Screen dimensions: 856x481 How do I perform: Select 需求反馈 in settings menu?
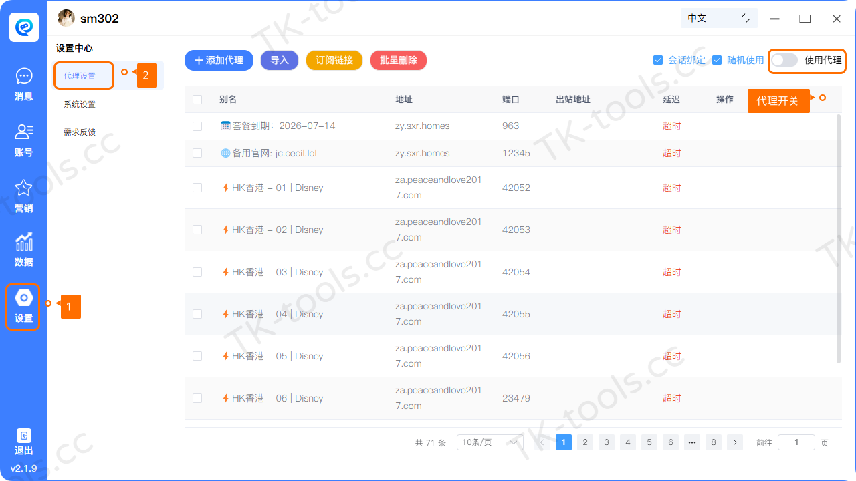click(x=80, y=132)
